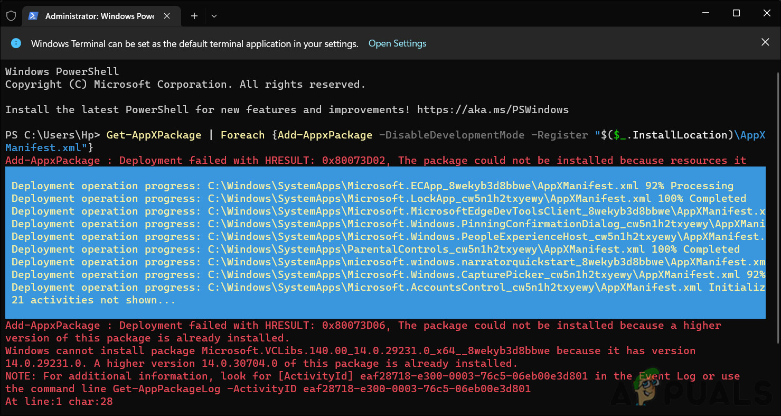The image size is (781, 416).
Task: Click the Windows PowerShell copyright line
Action: [185, 84]
